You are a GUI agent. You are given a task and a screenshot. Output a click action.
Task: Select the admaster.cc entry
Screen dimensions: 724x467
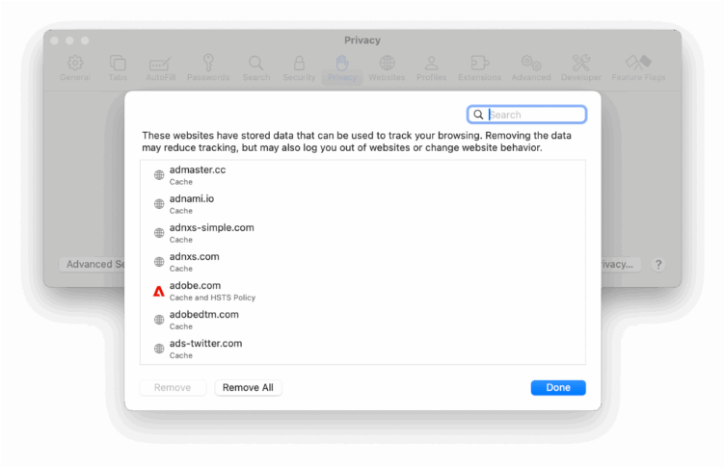tap(362, 175)
